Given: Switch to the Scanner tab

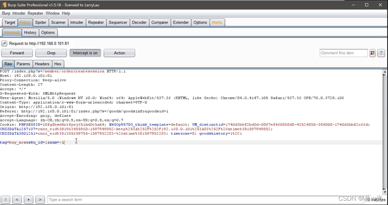Looking at the screenshot, I should click(59, 22).
